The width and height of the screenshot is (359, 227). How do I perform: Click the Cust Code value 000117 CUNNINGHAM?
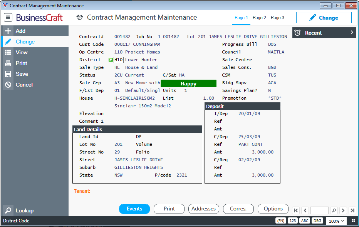[137, 44]
